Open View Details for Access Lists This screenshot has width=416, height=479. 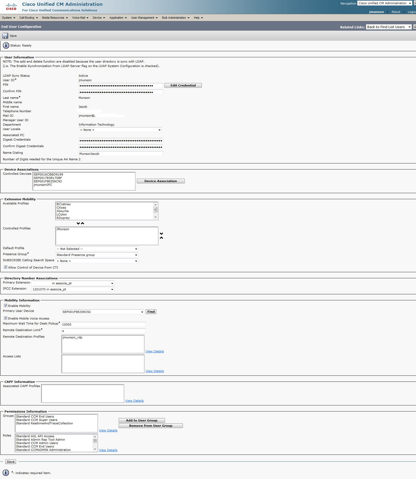[x=155, y=371]
